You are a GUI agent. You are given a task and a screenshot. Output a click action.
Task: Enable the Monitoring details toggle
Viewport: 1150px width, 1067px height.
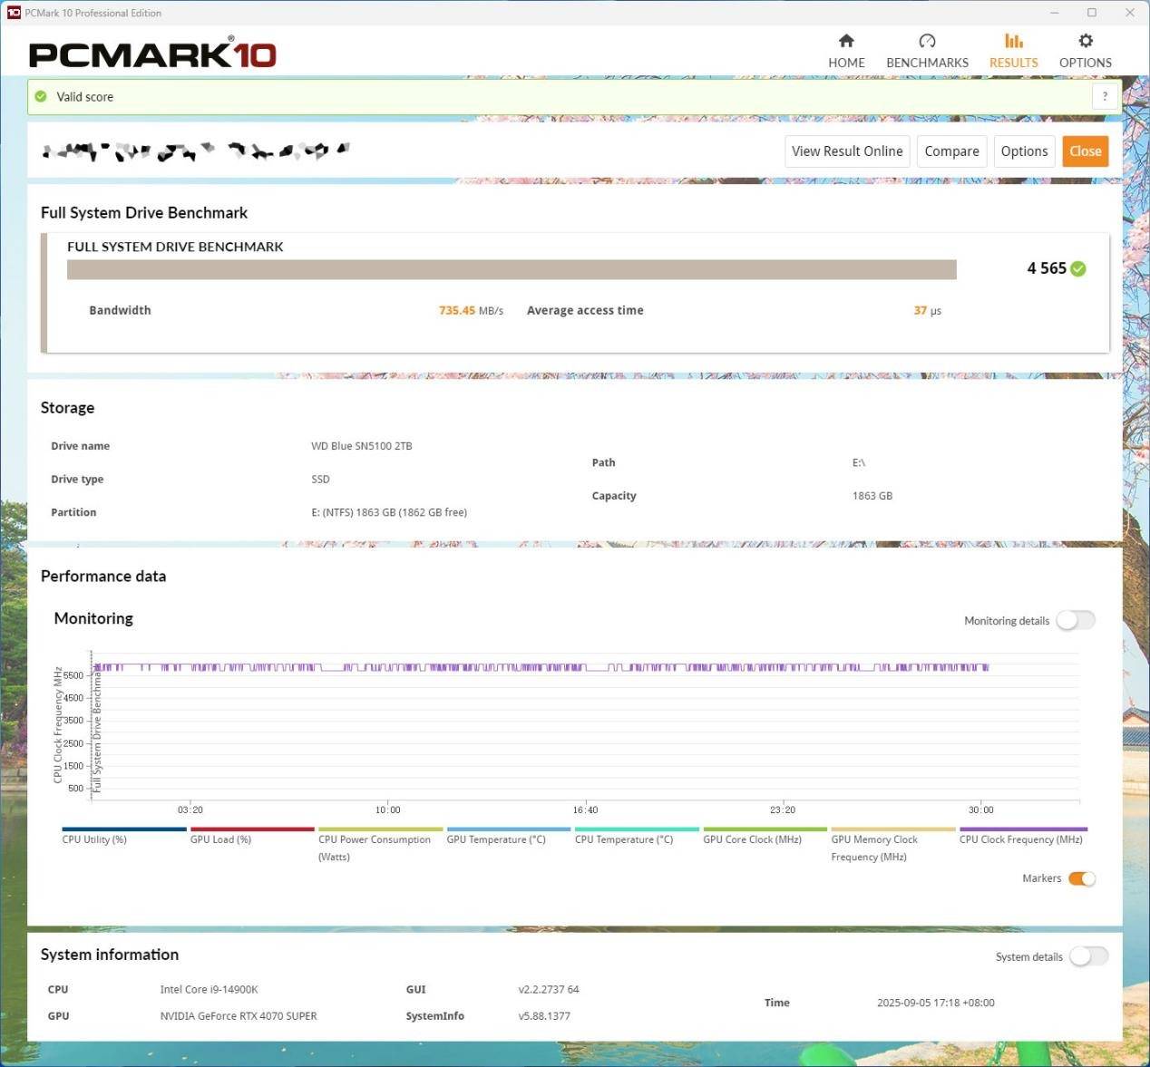pyautogui.click(x=1076, y=620)
